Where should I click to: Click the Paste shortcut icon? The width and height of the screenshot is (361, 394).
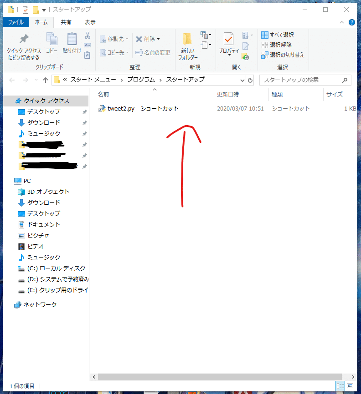pyautogui.click(x=88, y=55)
